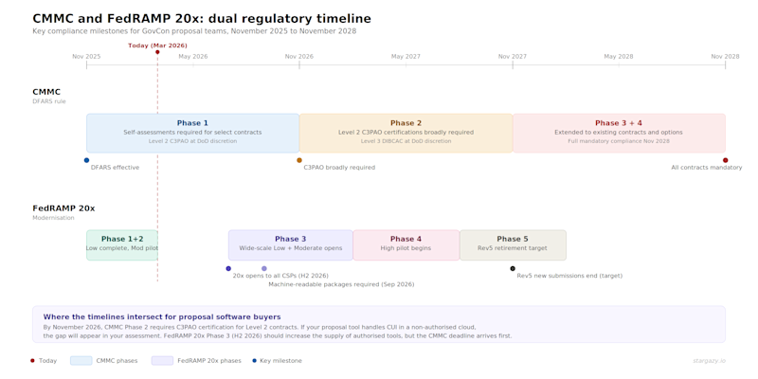Image resolution: width=758 pixels, height=379 pixels.
Task: Click the Nov 2028 axis label
Action: pos(725,57)
